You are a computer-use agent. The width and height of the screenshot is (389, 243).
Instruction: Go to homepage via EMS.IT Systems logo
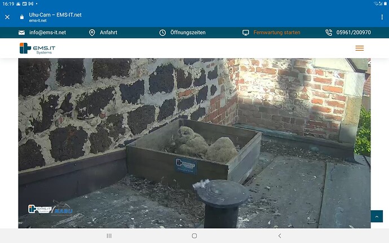click(37, 48)
